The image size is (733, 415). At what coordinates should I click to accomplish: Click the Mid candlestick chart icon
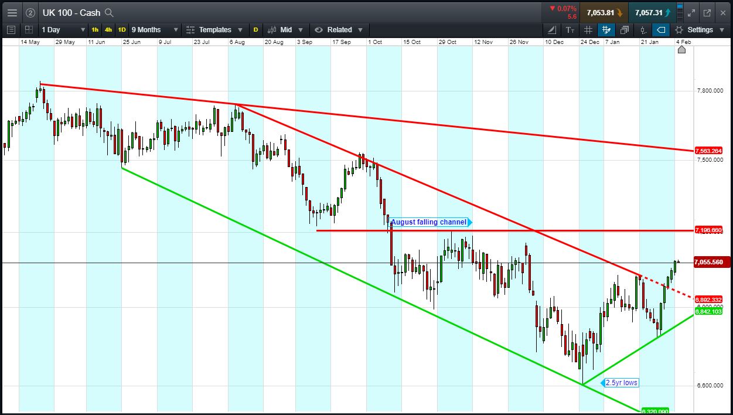click(x=272, y=29)
